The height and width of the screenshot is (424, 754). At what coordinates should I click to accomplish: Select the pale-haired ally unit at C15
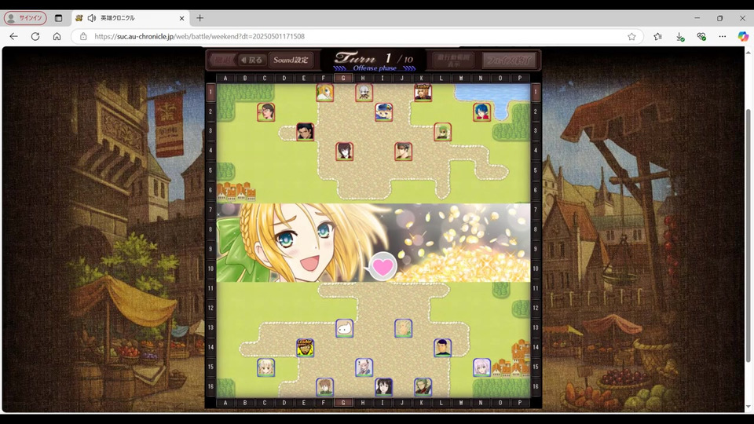[x=266, y=367]
